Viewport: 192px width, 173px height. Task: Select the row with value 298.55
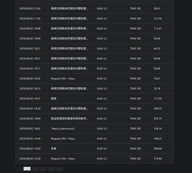tap(95, 109)
